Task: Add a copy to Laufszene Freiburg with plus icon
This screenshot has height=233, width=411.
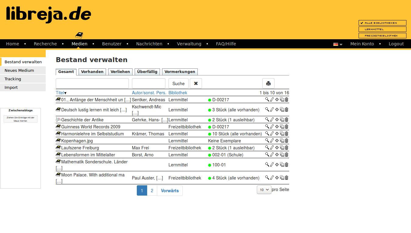Action: click(x=277, y=148)
